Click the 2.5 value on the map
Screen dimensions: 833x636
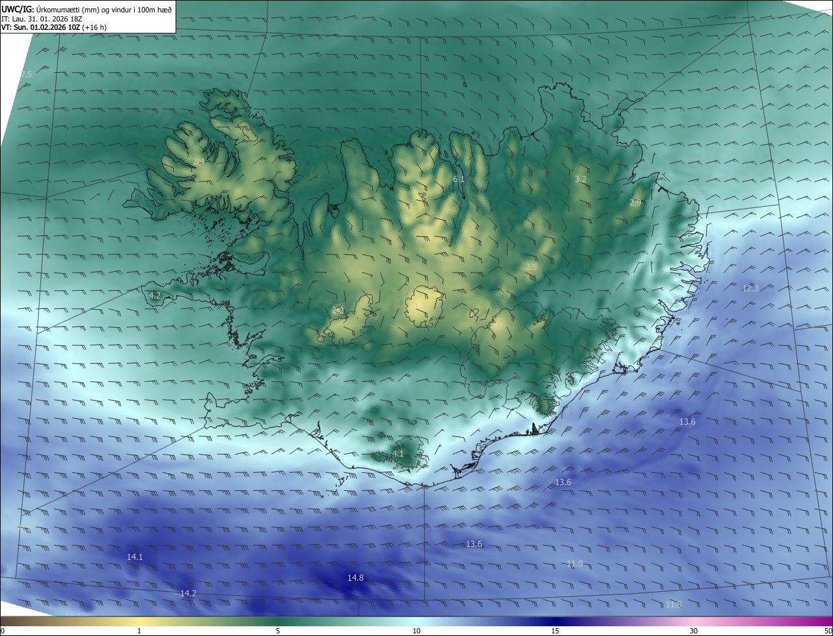pos(531,267)
